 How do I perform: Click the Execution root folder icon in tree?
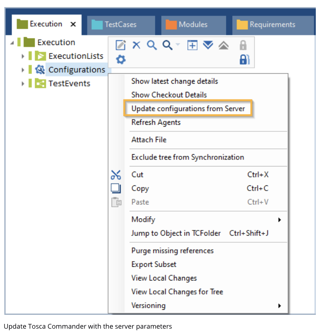[29, 42]
